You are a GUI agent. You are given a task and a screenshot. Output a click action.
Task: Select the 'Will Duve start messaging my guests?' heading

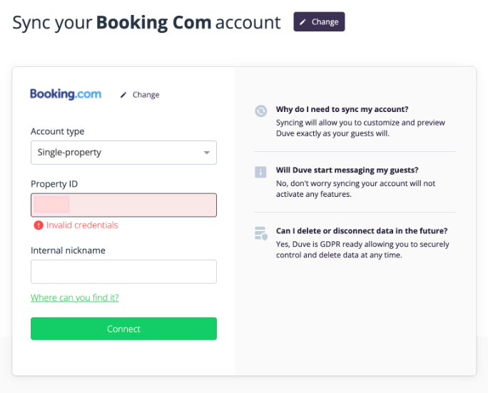[x=347, y=170]
